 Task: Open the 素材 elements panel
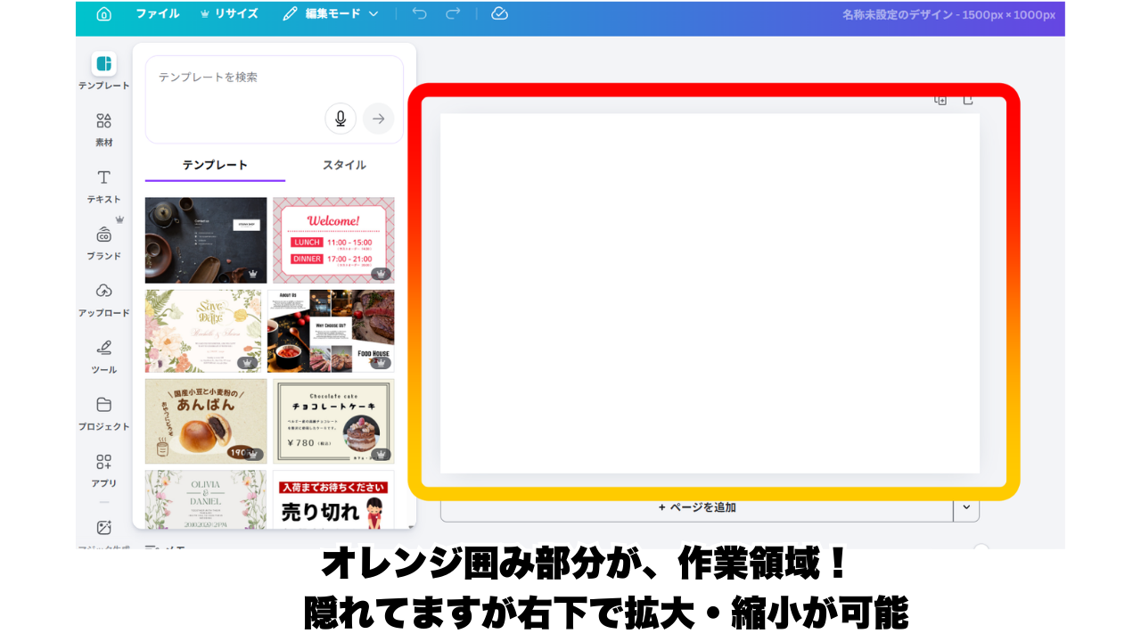103,128
